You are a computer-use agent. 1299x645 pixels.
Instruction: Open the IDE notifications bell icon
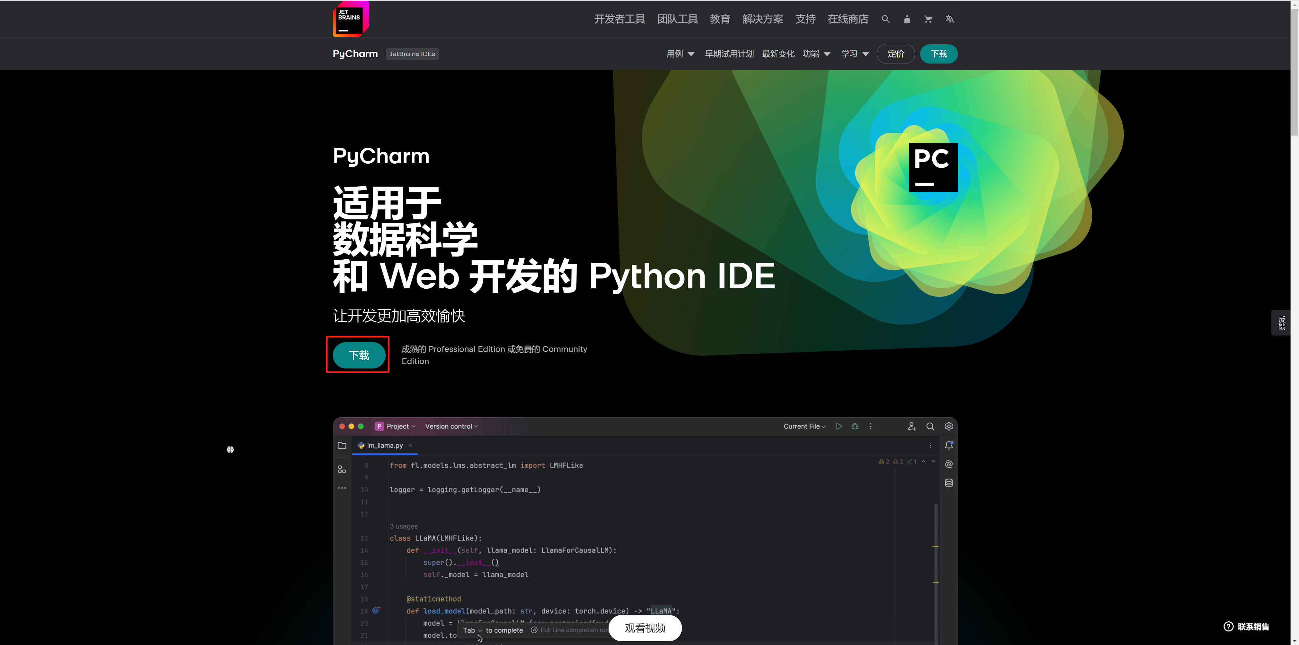click(949, 446)
